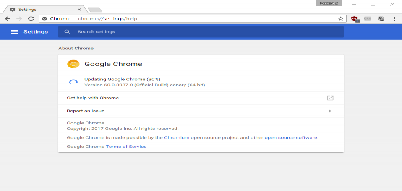Go back to the previous page
This screenshot has height=191, width=402.
(8, 18)
